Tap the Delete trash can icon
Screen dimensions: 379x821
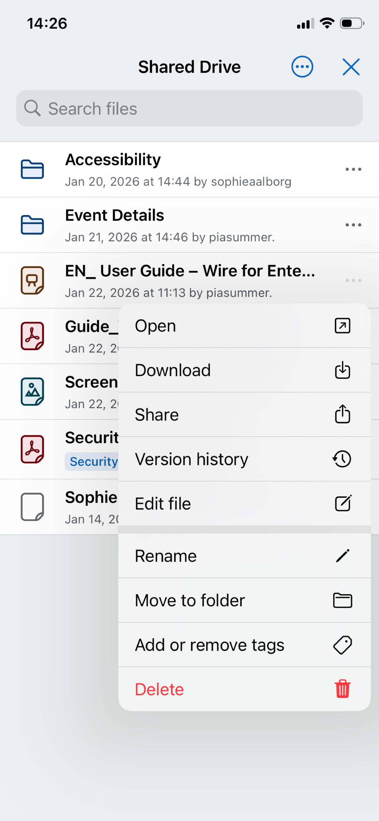(342, 689)
